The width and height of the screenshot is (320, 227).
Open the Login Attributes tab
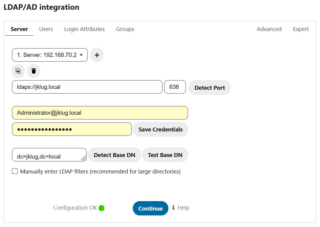click(84, 29)
